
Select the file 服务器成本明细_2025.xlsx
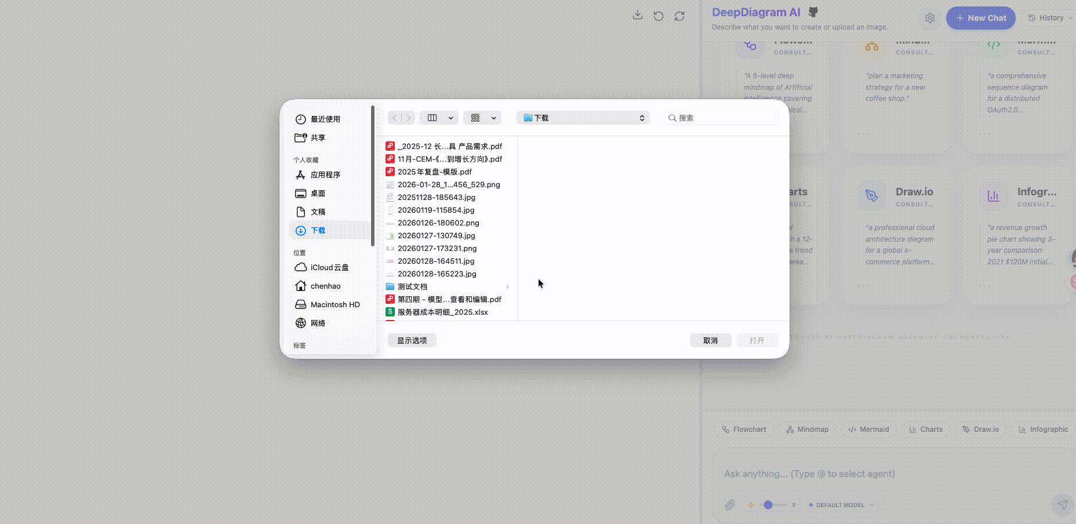pyautogui.click(x=442, y=312)
